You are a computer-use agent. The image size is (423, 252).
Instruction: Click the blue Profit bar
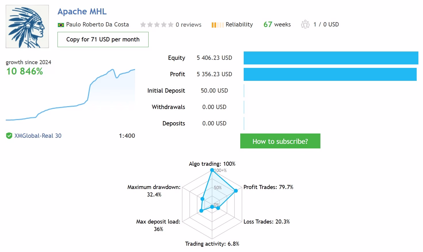click(330, 74)
